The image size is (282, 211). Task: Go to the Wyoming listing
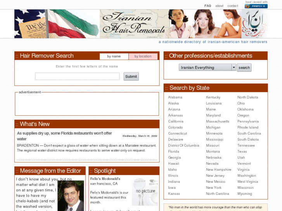(245, 194)
